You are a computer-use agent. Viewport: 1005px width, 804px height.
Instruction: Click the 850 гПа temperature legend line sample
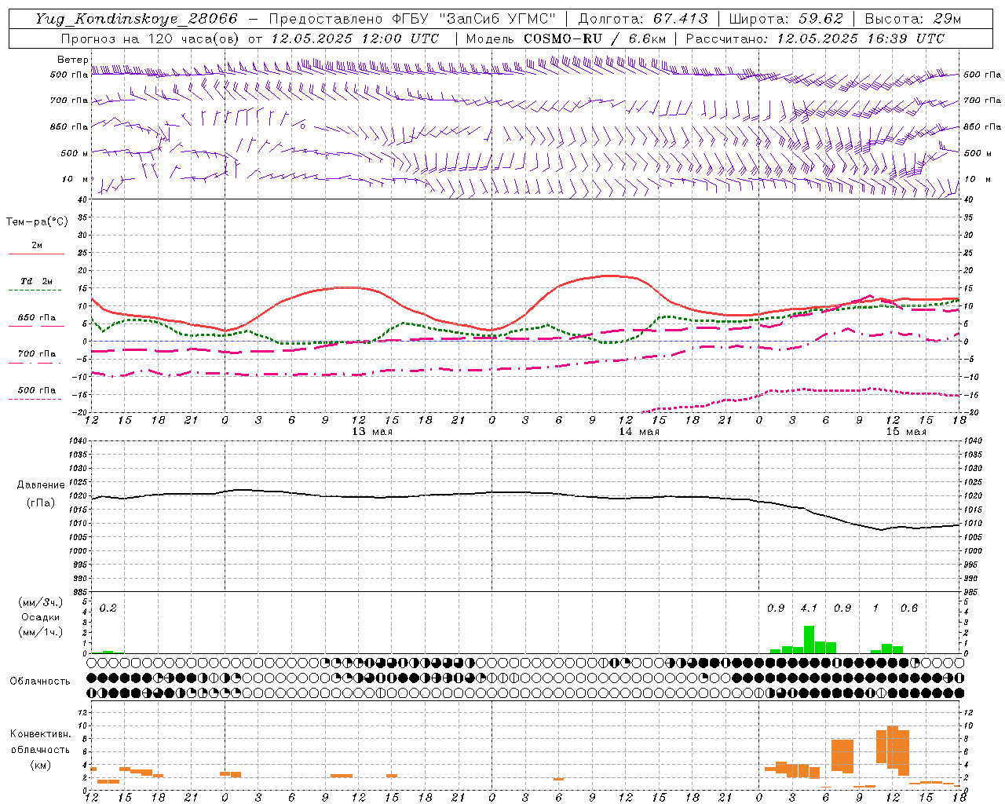[x=36, y=326]
